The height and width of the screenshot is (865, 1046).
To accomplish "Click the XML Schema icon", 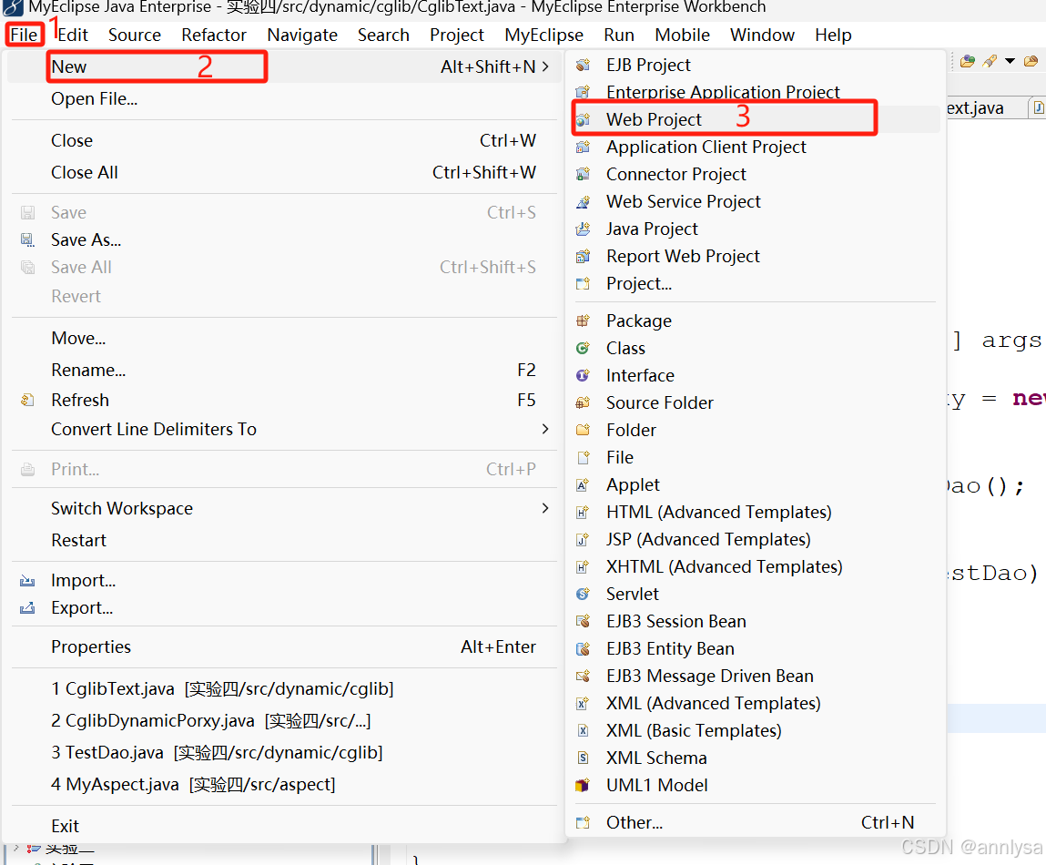I will (583, 758).
